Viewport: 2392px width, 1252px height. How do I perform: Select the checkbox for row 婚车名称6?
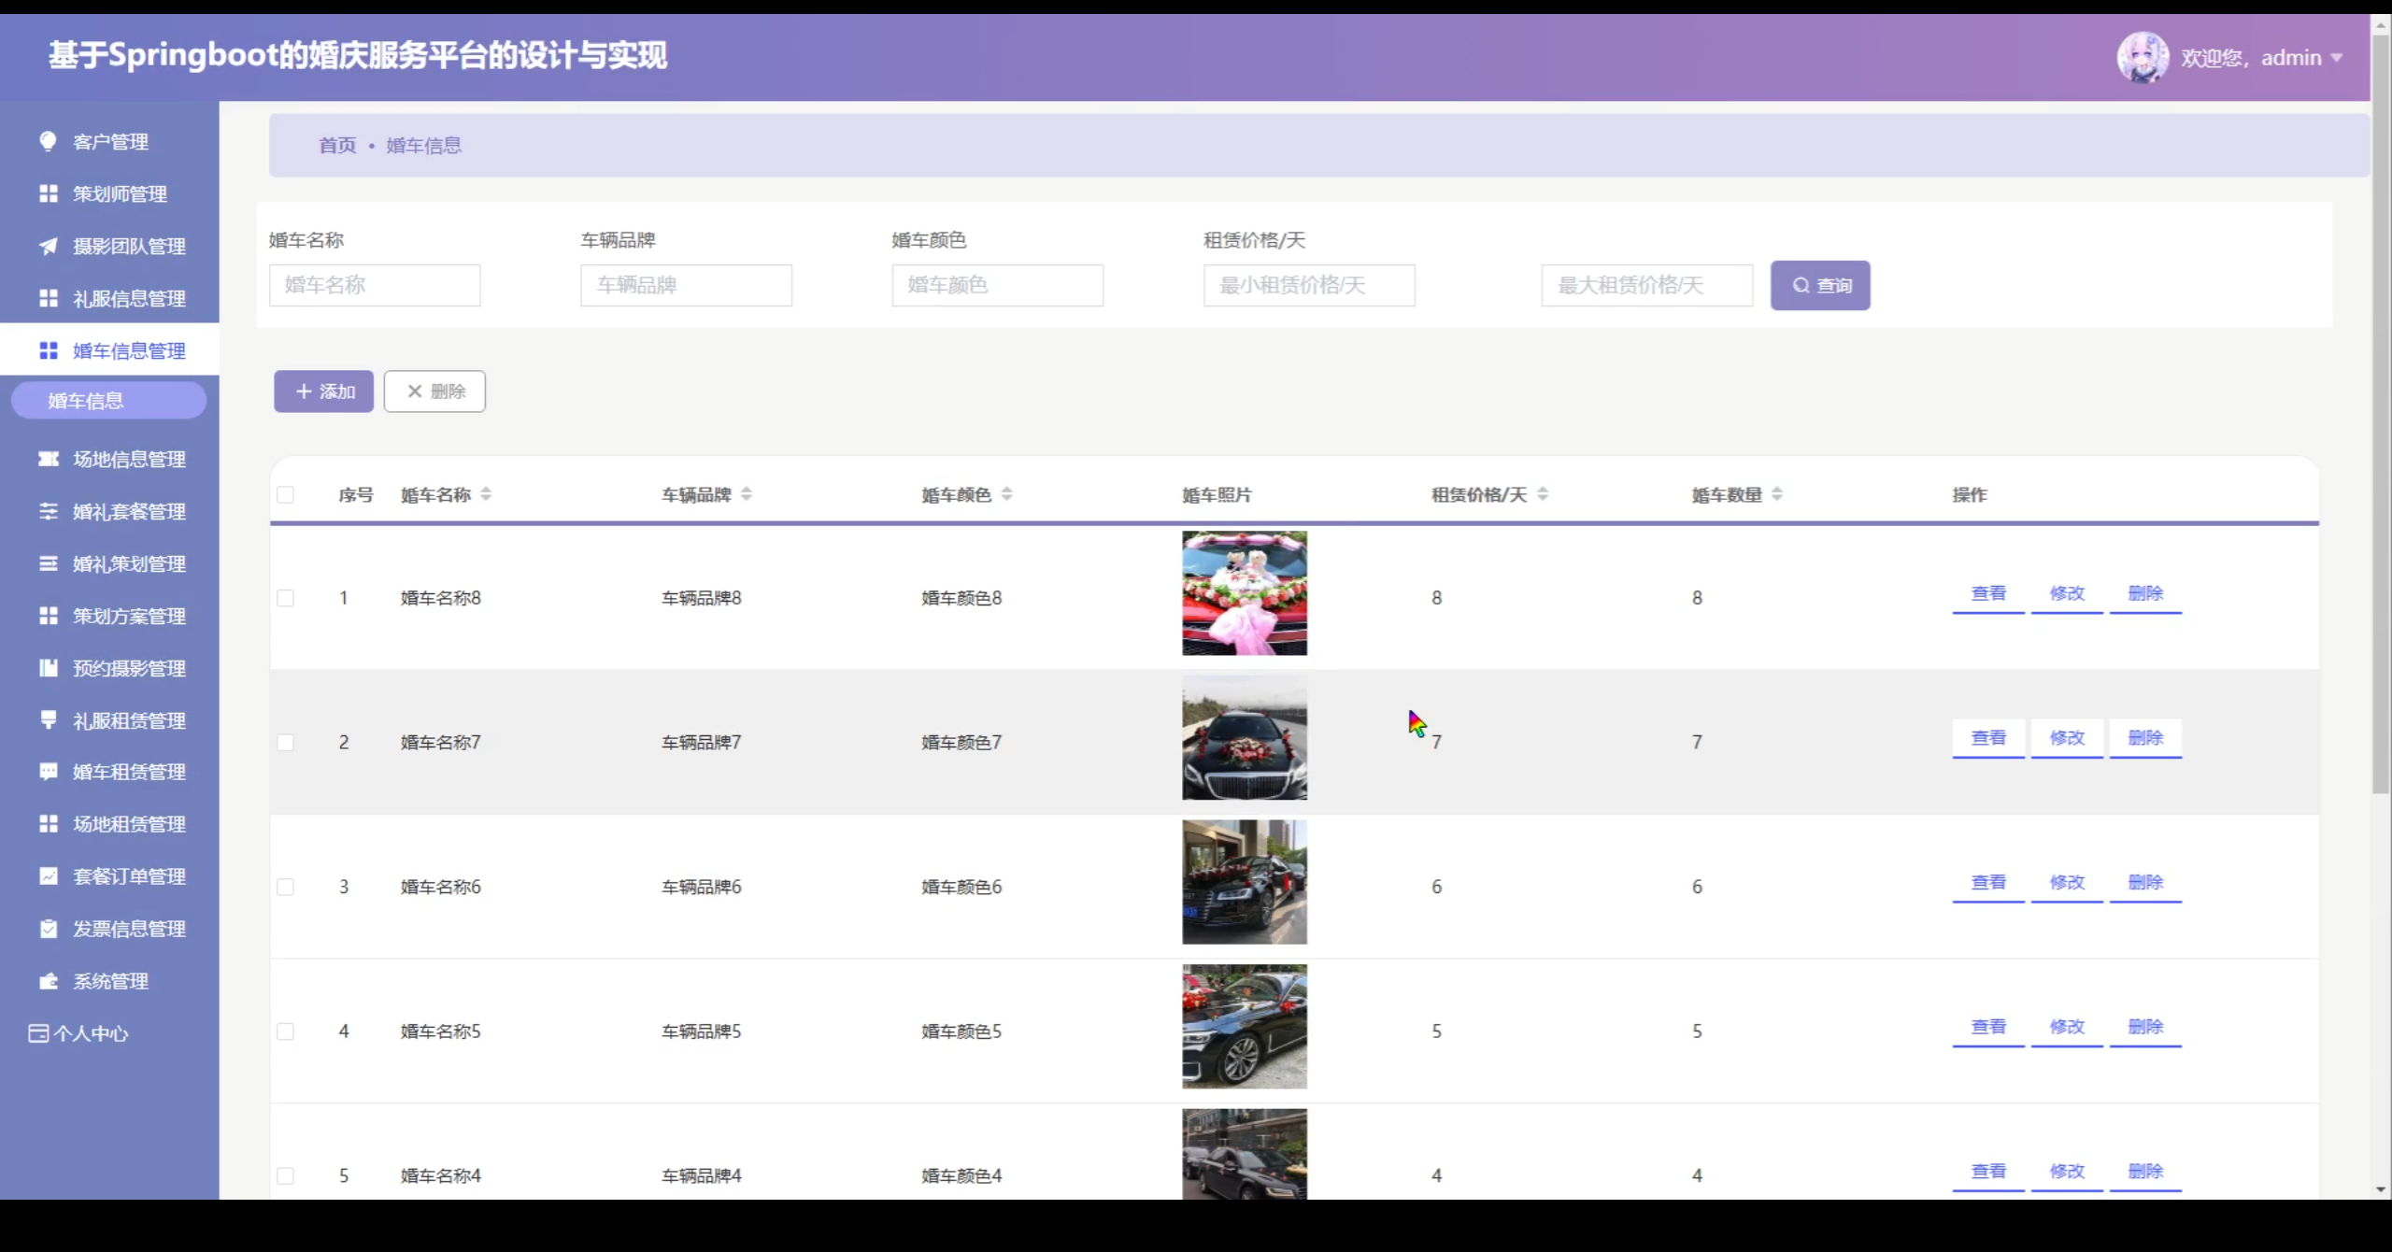pyautogui.click(x=286, y=887)
